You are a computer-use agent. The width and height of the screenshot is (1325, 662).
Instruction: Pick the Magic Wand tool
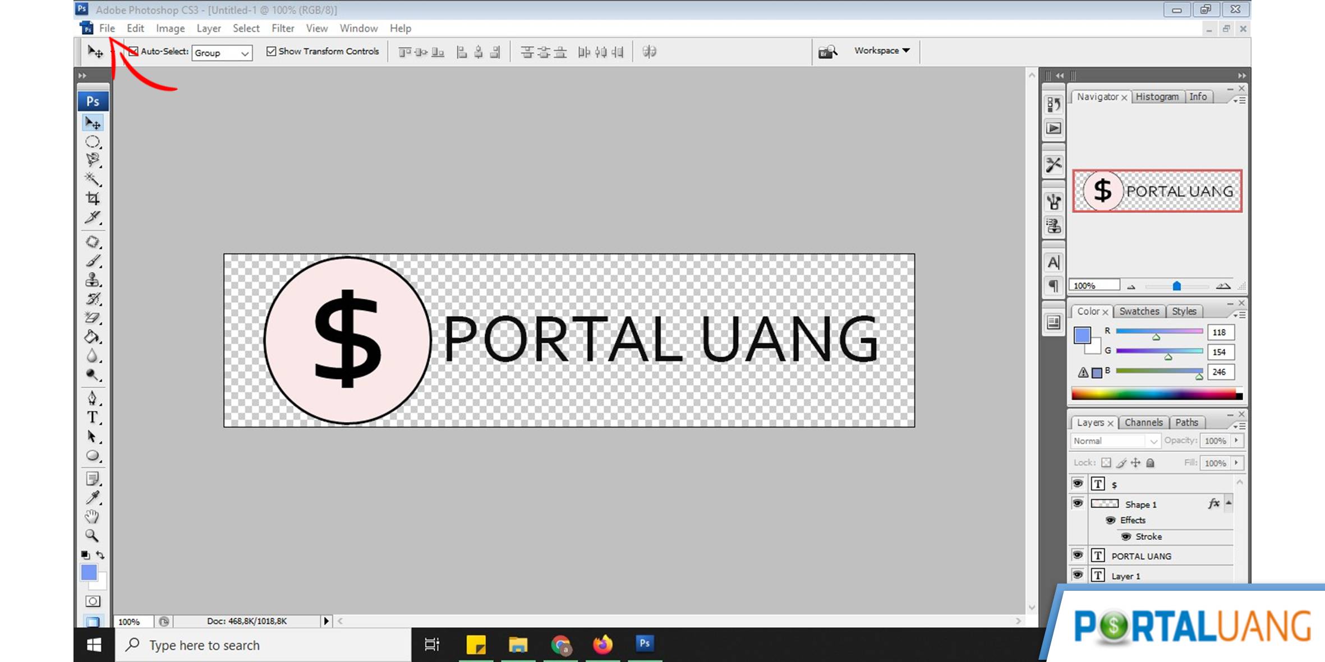pos(93,179)
